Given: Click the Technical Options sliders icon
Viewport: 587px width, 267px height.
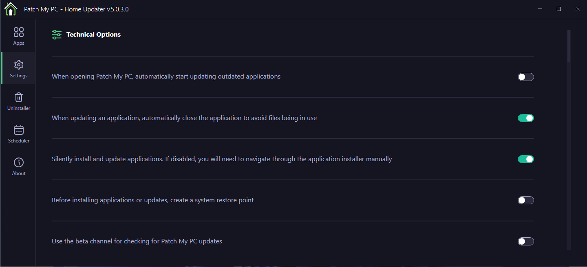Looking at the screenshot, I should pos(57,35).
